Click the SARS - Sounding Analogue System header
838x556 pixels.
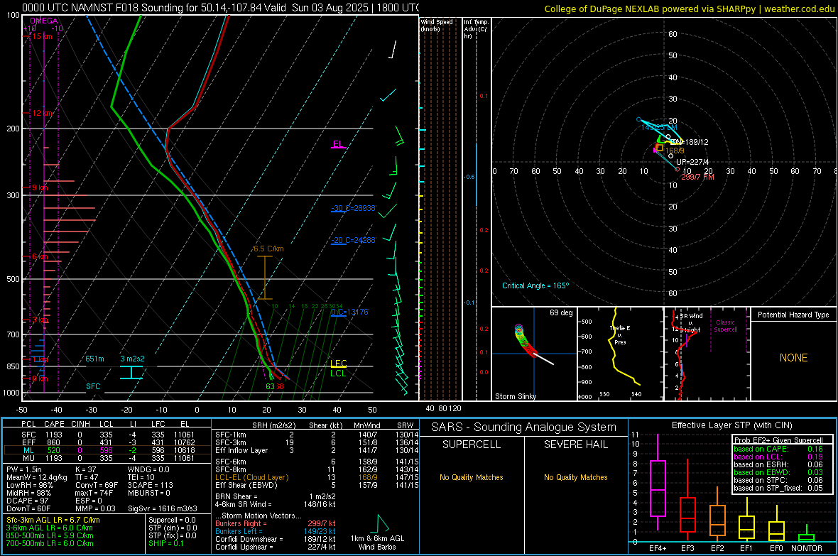click(x=524, y=427)
